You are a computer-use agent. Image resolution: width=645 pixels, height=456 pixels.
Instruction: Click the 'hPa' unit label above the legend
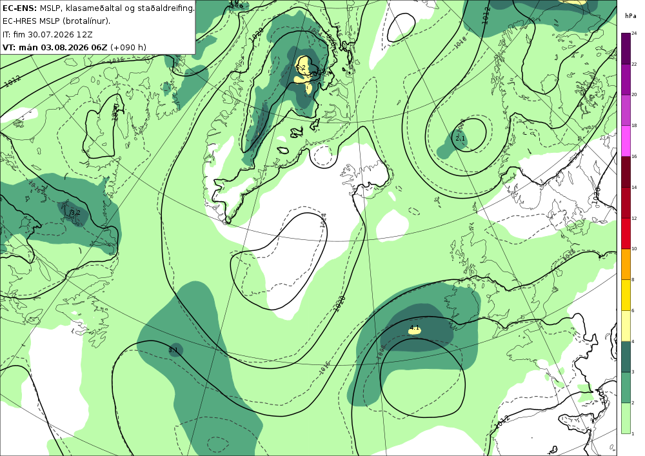click(x=630, y=15)
